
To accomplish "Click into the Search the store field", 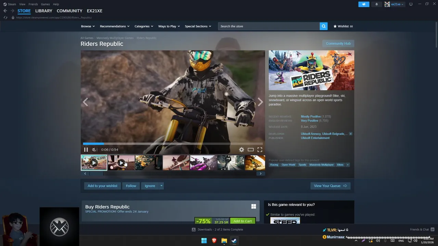I will [269, 26].
